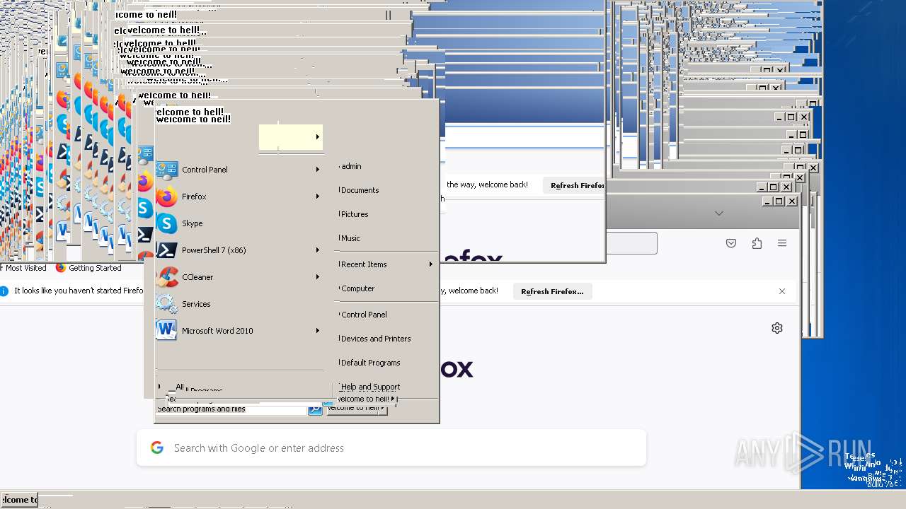Image resolution: width=906 pixels, height=509 pixels.
Task: Click the Search with Google or enter address field
Action: tap(391, 447)
